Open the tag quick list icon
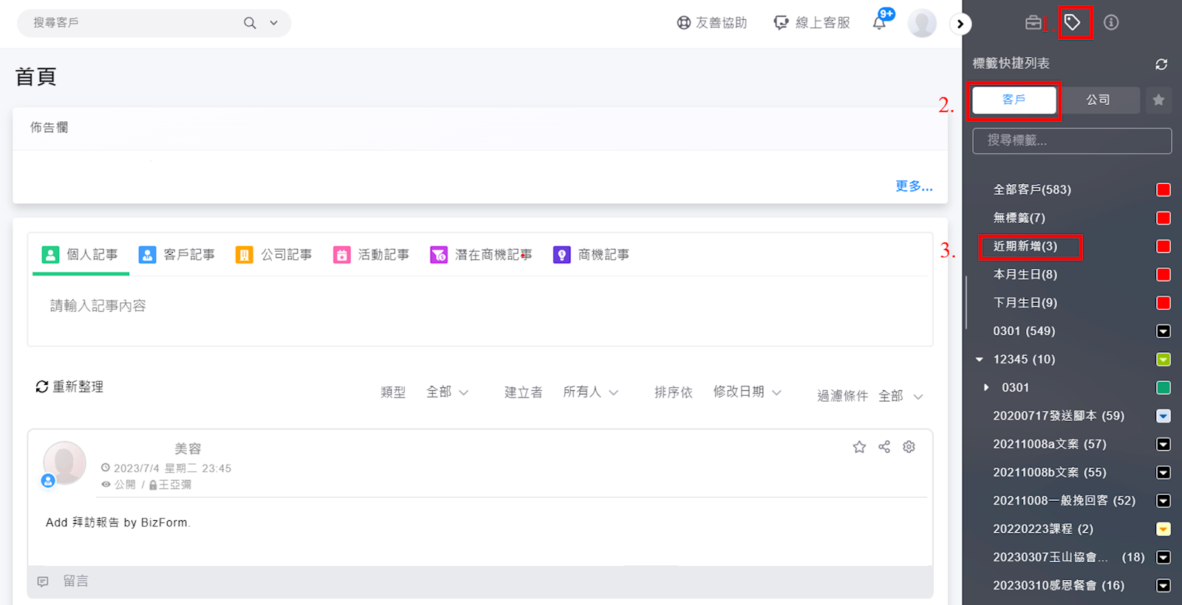 click(x=1073, y=23)
